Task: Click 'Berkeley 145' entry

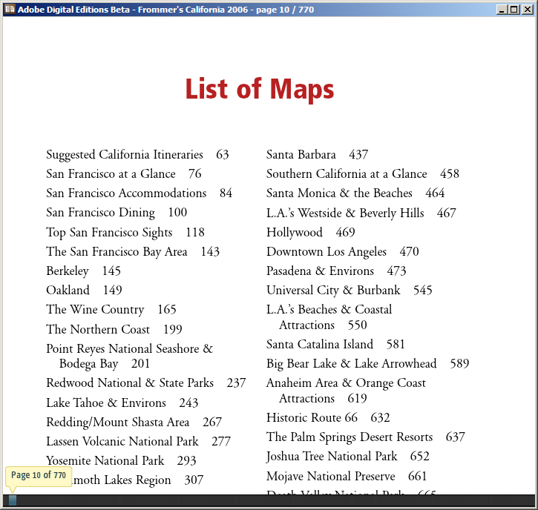Action: (83, 271)
